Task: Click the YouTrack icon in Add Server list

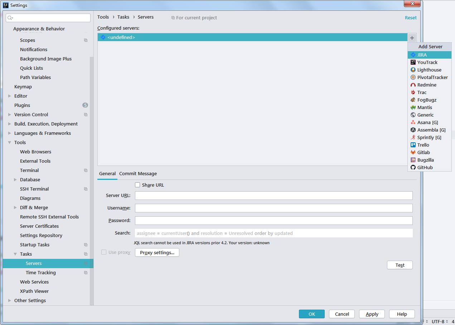Action: coord(413,62)
